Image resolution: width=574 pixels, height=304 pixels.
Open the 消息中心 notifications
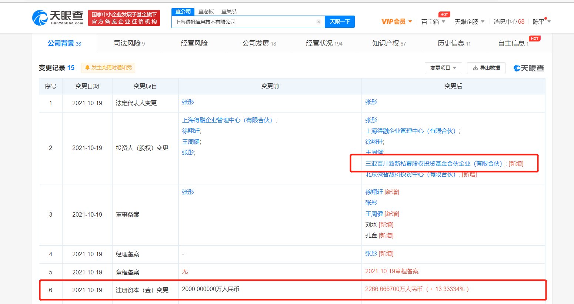[509, 22]
